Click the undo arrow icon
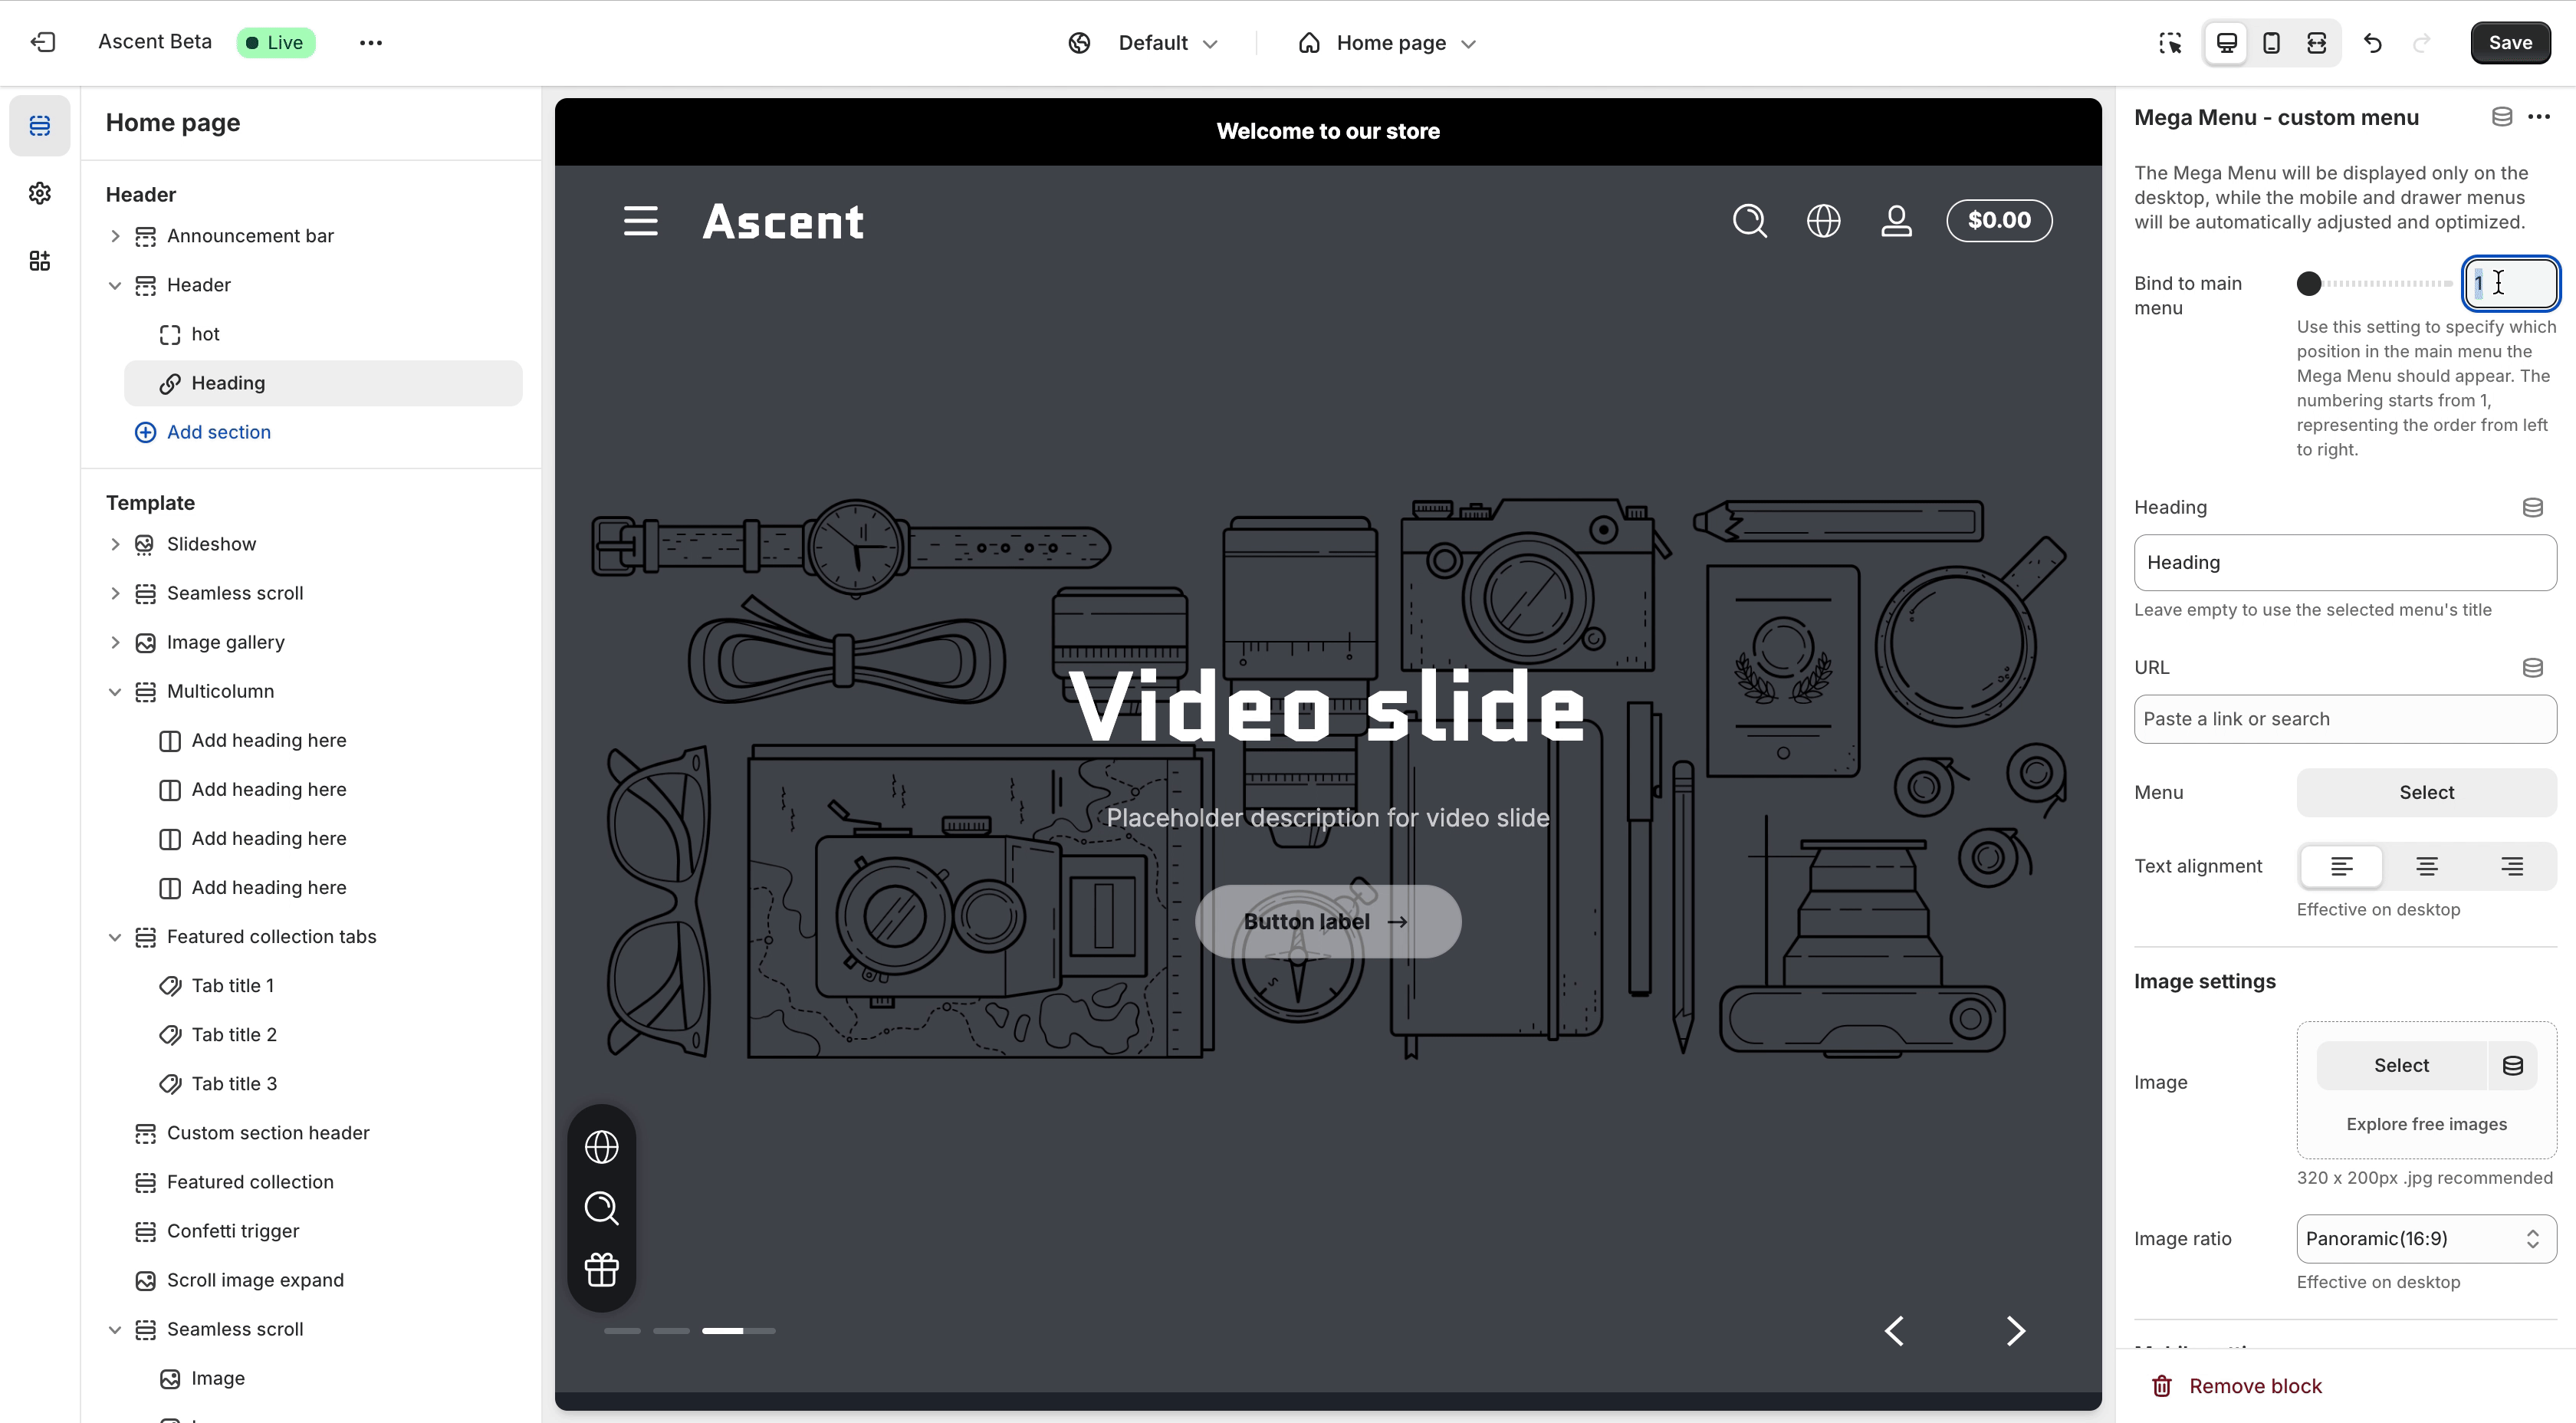This screenshot has height=1423, width=2576. pos(2373,43)
